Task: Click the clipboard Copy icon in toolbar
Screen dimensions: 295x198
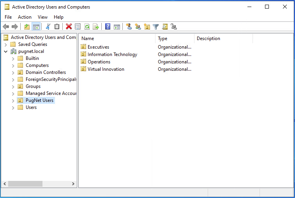Action: (57, 27)
